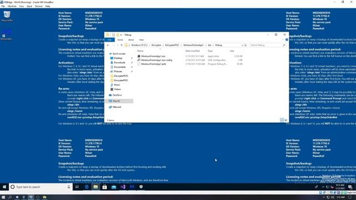This screenshot has width=356, height=200.
Task: Click File Explorer icon on guest taskbar
Action: pyautogui.click(x=96, y=187)
